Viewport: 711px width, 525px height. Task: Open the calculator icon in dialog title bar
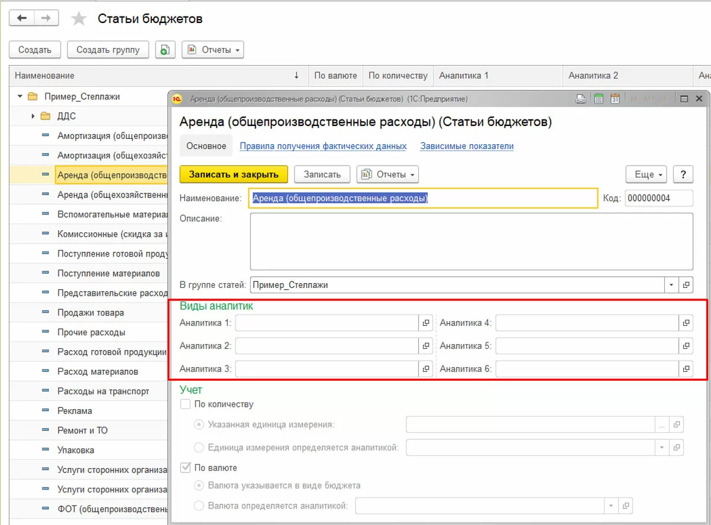pyautogui.click(x=598, y=99)
